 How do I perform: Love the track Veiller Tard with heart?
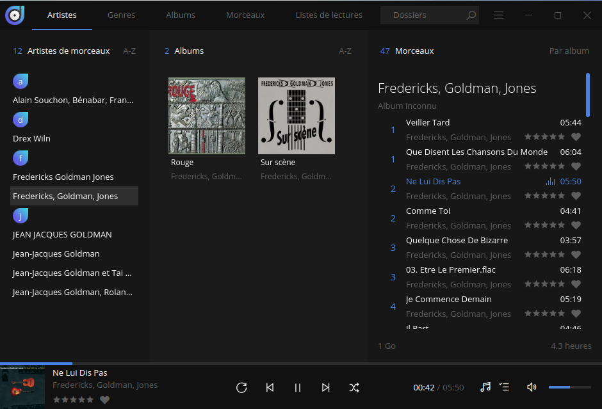(576, 137)
